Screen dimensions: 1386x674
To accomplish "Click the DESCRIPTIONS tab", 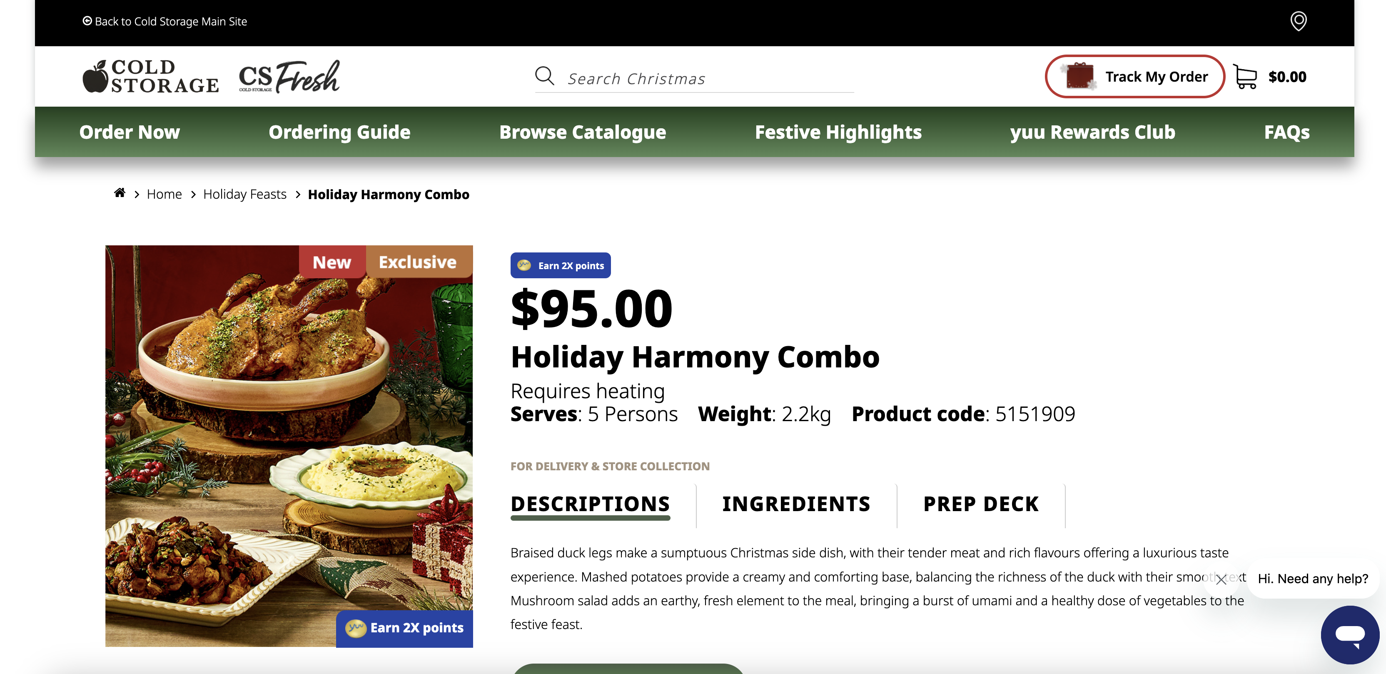I will coord(591,502).
